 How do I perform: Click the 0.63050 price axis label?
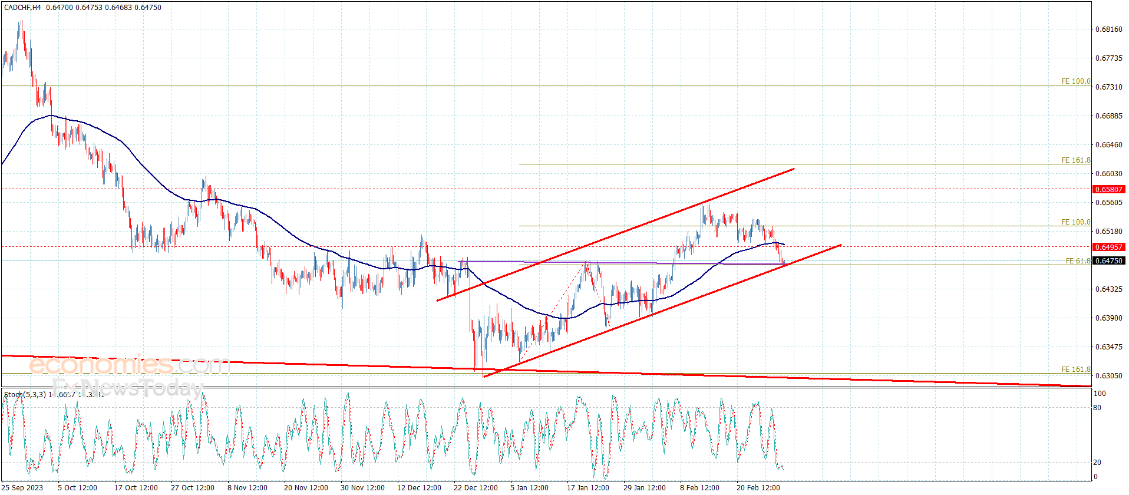click(1108, 376)
